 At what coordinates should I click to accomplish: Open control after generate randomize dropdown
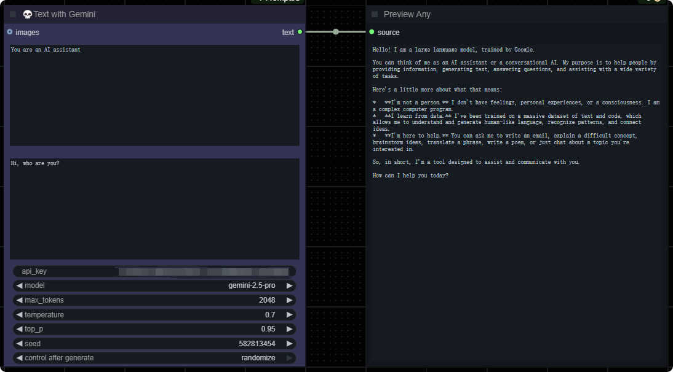154,358
